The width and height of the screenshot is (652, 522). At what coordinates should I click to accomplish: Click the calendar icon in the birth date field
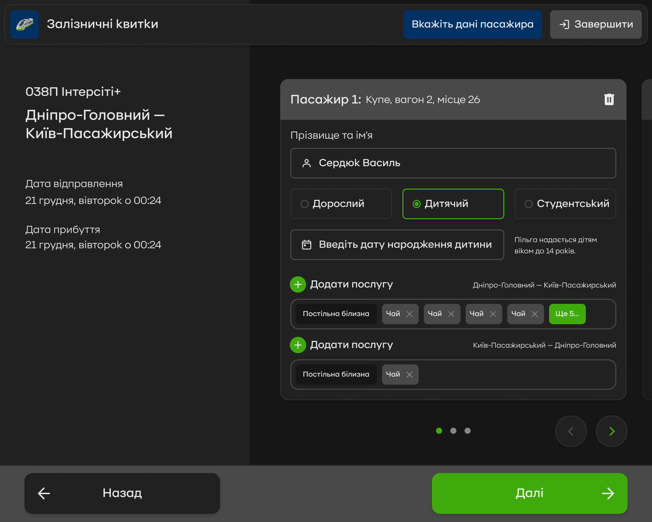point(307,245)
